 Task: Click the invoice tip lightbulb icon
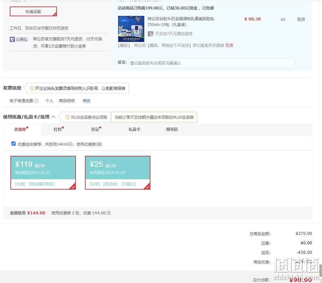coord(32,88)
